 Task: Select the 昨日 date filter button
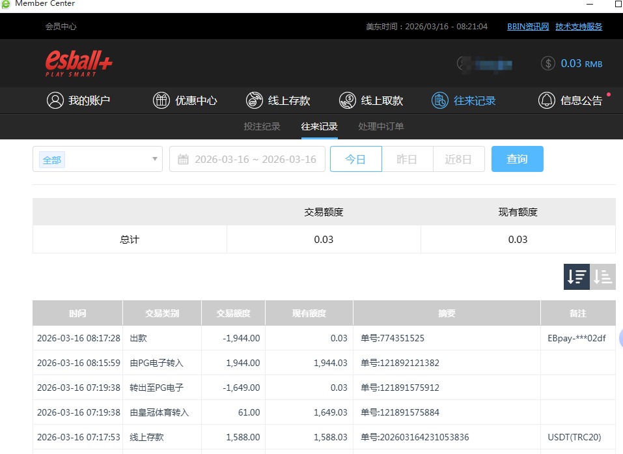pyautogui.click(x=408, y=158)
